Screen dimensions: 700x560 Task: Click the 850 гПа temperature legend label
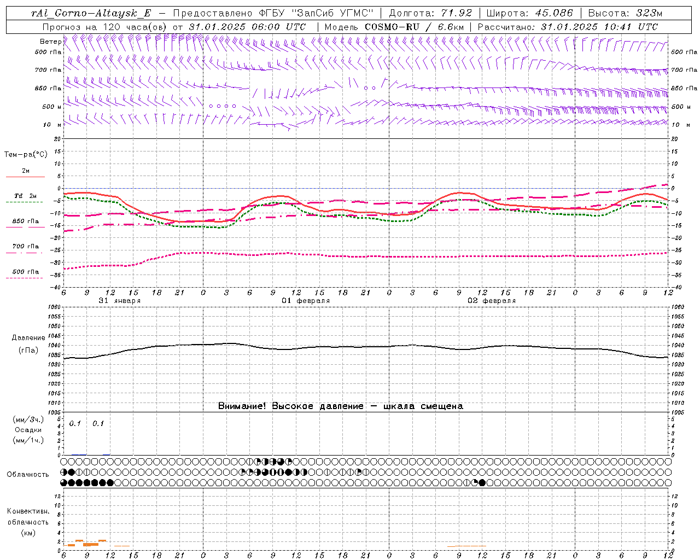pyautogui.click(x=26, y=221)
